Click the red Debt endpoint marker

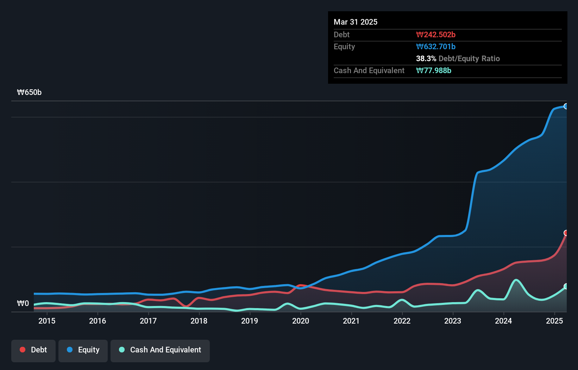pyautogui.click(x=566, y=233)
